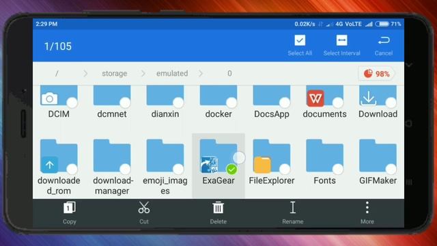
Task: Tap the Cancel label
Action: [384, 53]
